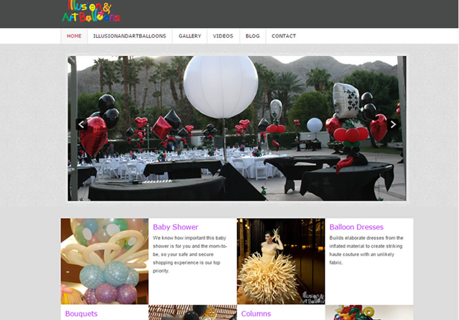
Task: Open the Gallery menu item
Action: [190, 36]
